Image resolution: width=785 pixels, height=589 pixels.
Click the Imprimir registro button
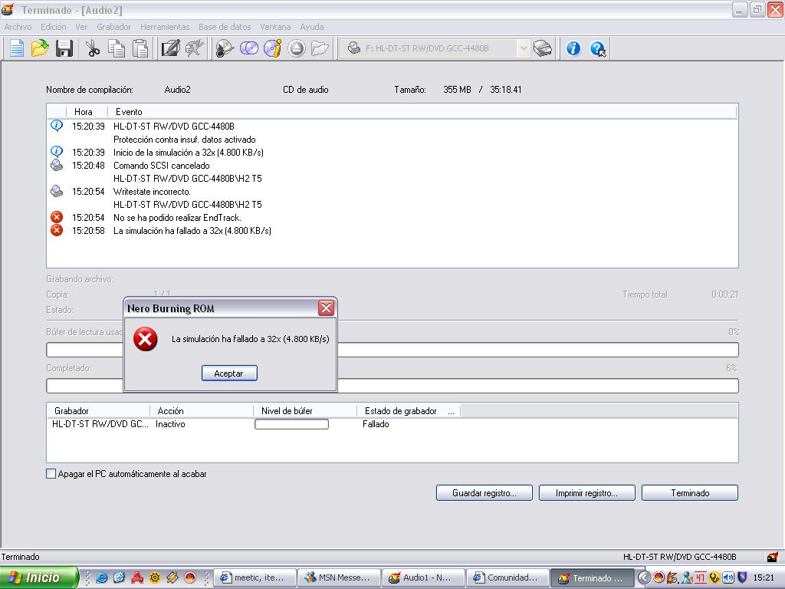pos(586,493)
